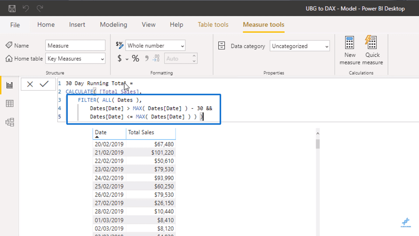Select the 25/02/2019 date cell
The height and width of the screenshot is (236, 419).
[x=109, y=186]
